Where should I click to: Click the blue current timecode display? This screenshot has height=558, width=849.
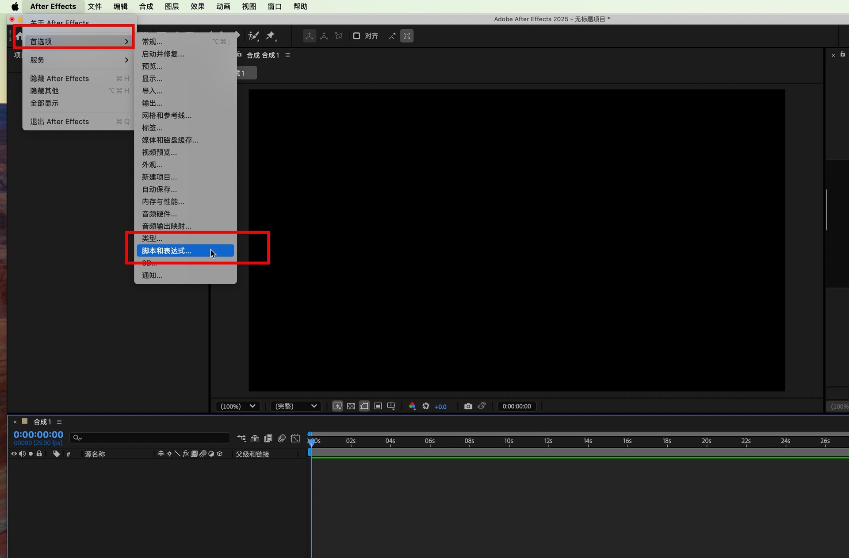point(38,435)
